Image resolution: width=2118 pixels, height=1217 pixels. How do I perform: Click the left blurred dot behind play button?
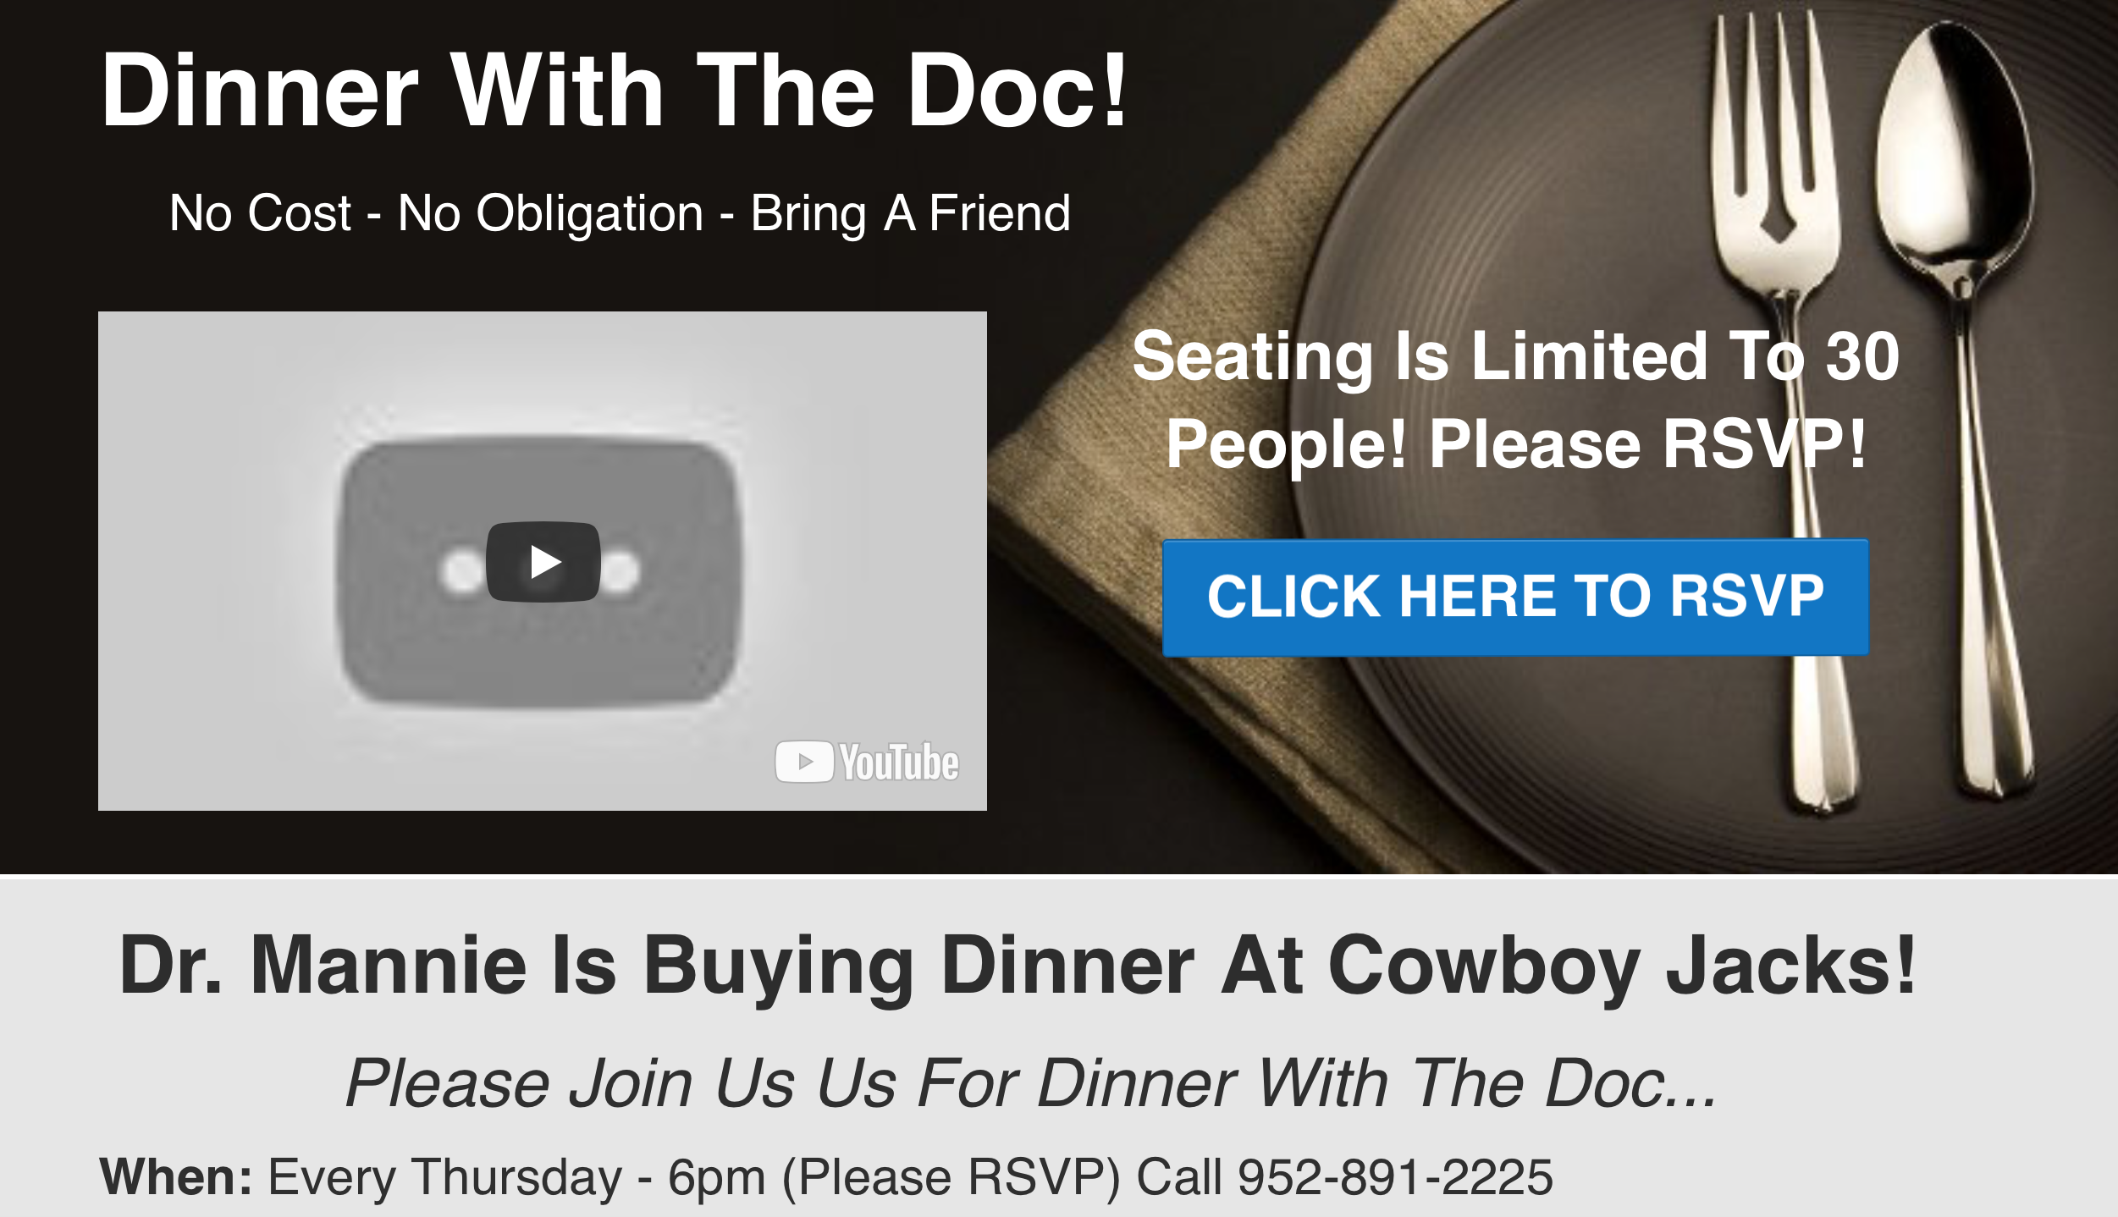click(463, 572)
